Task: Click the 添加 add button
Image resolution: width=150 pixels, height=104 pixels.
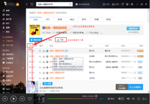Action: point(49,40)
